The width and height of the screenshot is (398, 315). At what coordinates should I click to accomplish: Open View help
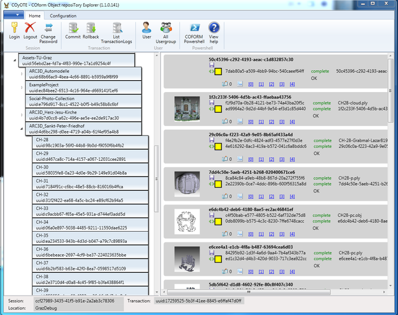pos(214,28)
